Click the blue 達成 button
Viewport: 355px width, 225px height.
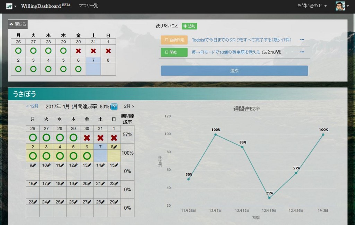[x=234, y=71]
